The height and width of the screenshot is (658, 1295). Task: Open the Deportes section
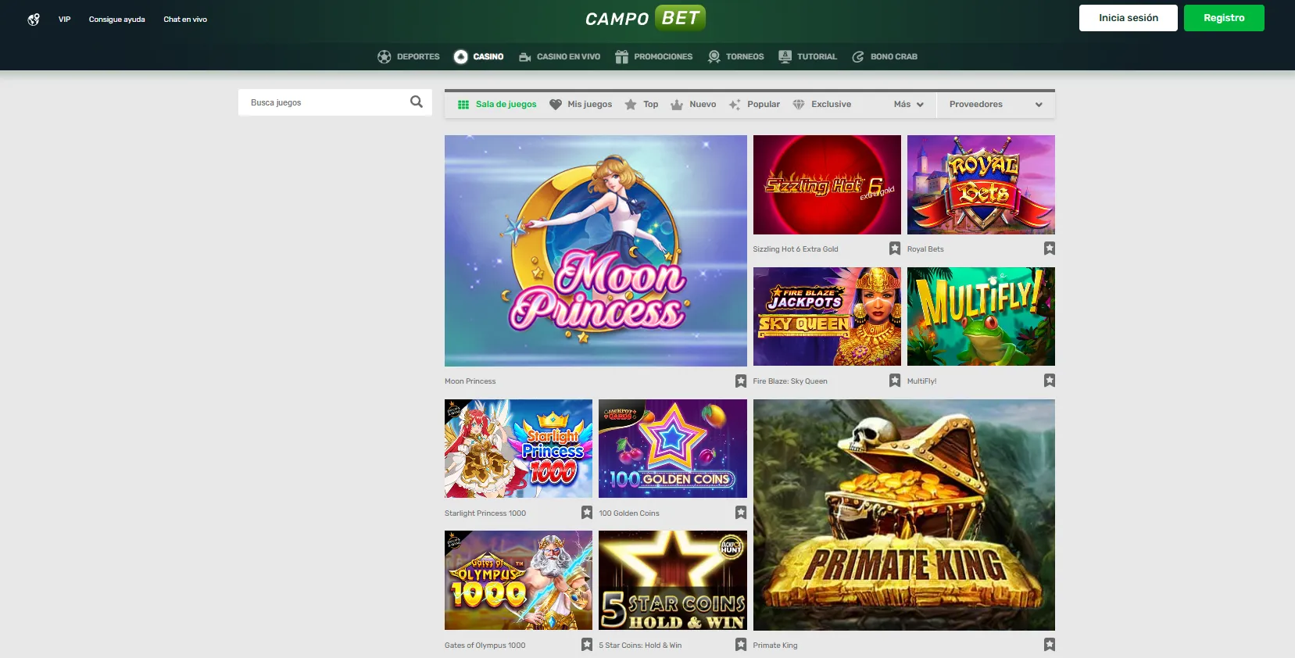(x=409, y=56)
